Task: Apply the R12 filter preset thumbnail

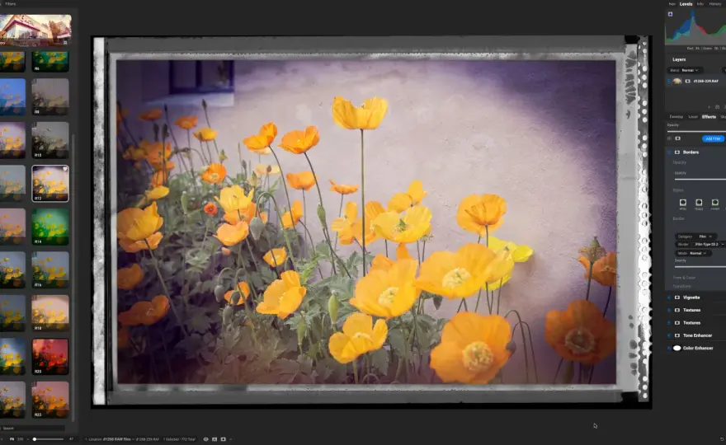Action: (50, 184)
